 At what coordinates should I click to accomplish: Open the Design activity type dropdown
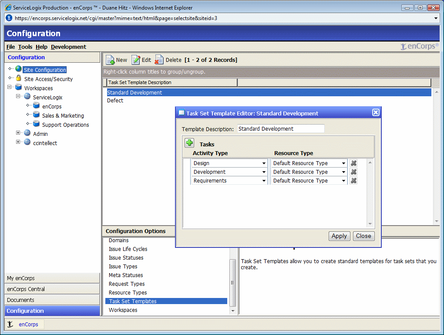click(264, 163)
